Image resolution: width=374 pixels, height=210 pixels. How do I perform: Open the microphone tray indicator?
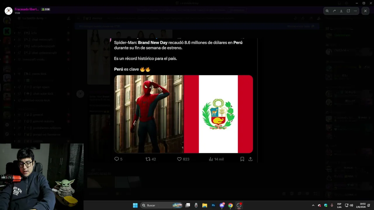[x=332, y=205]
